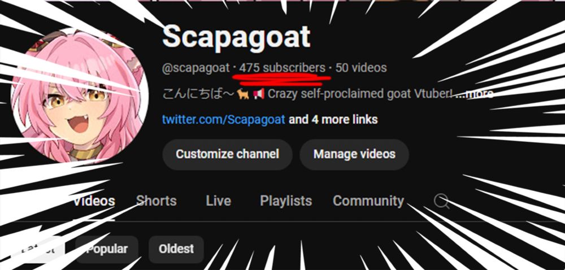Screen dimensions: 565x270
Task: Select the partially hidden Latest chip
Action: click(38, 249)
